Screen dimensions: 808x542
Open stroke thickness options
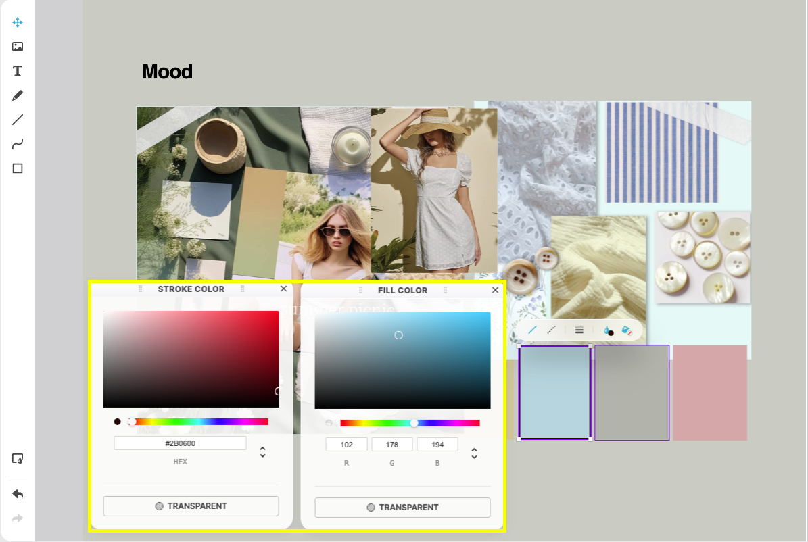coord(579,330)
